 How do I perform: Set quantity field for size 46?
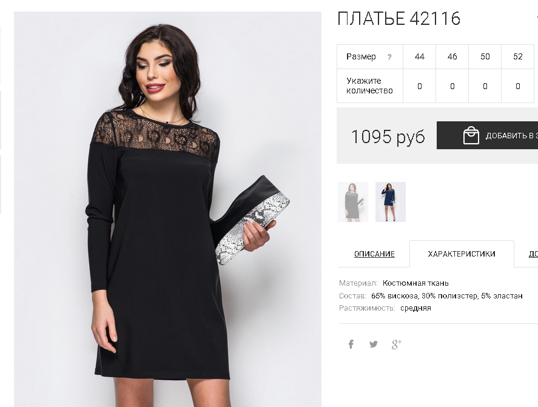click(x=452, y=86)
